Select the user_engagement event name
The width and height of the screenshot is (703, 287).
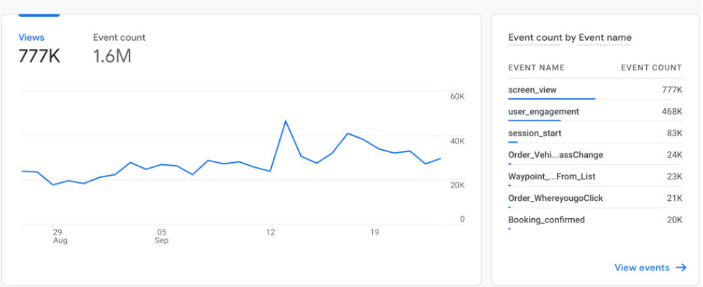coord(543,112)
